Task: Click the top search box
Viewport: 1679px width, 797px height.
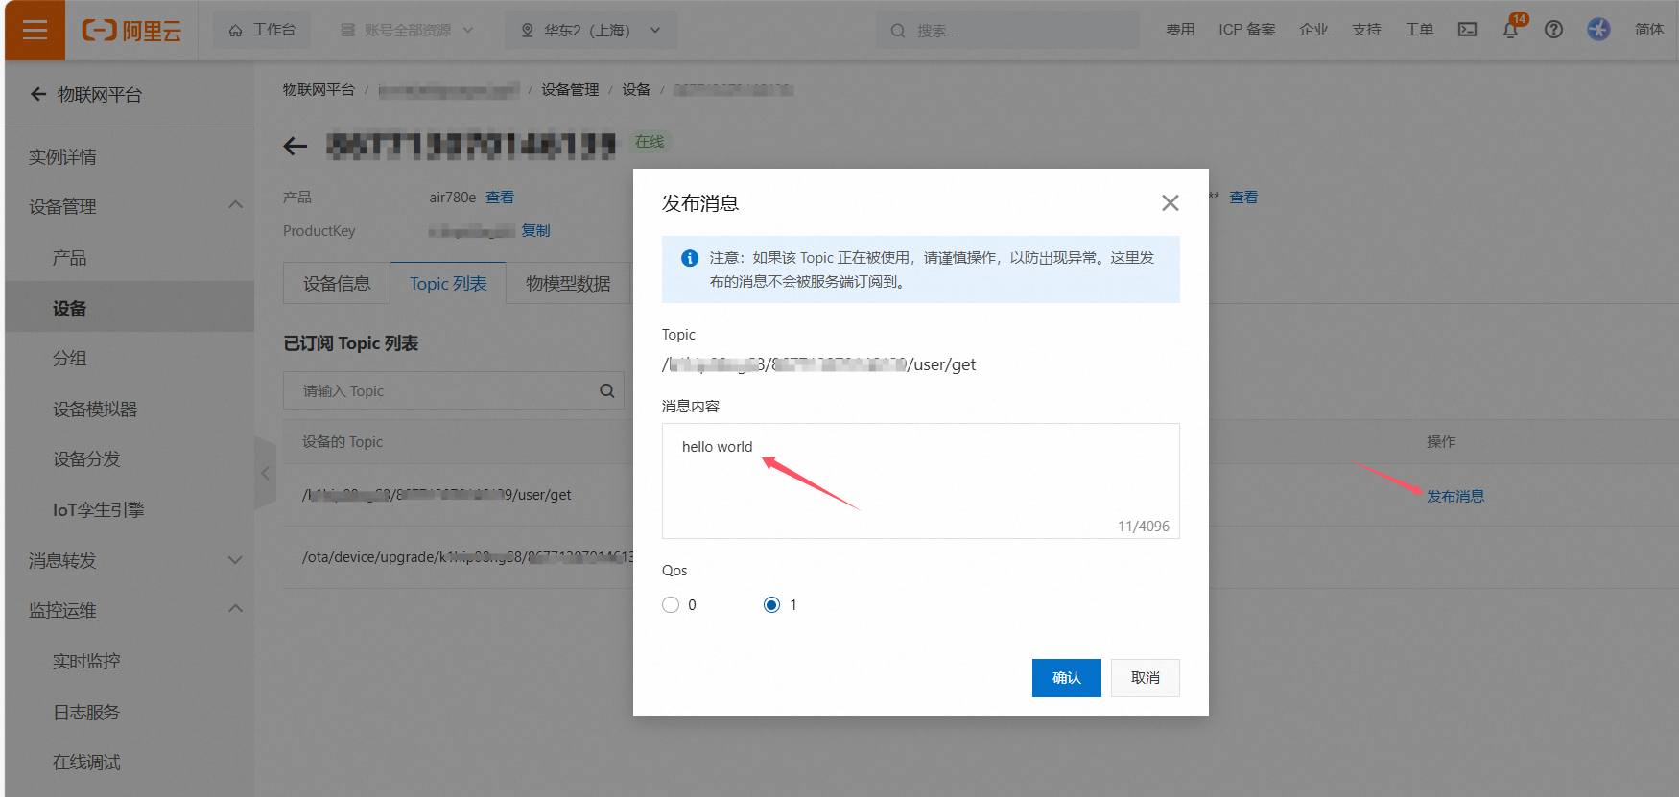Action: click(1007, 30)
